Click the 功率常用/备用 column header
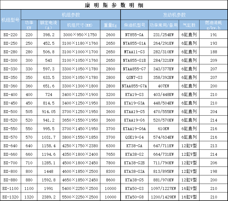The height and width of the screenshot is (201, 228). 164,25
